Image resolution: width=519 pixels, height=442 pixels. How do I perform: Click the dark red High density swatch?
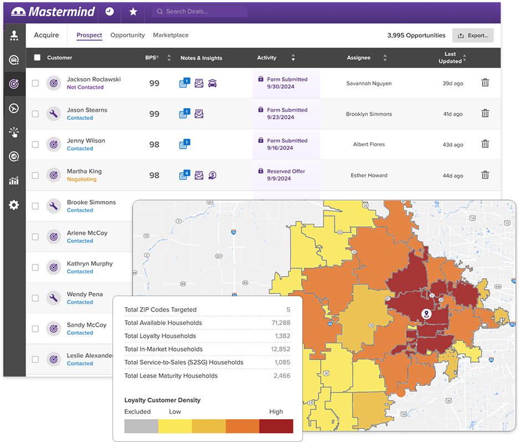click(276, 426)
